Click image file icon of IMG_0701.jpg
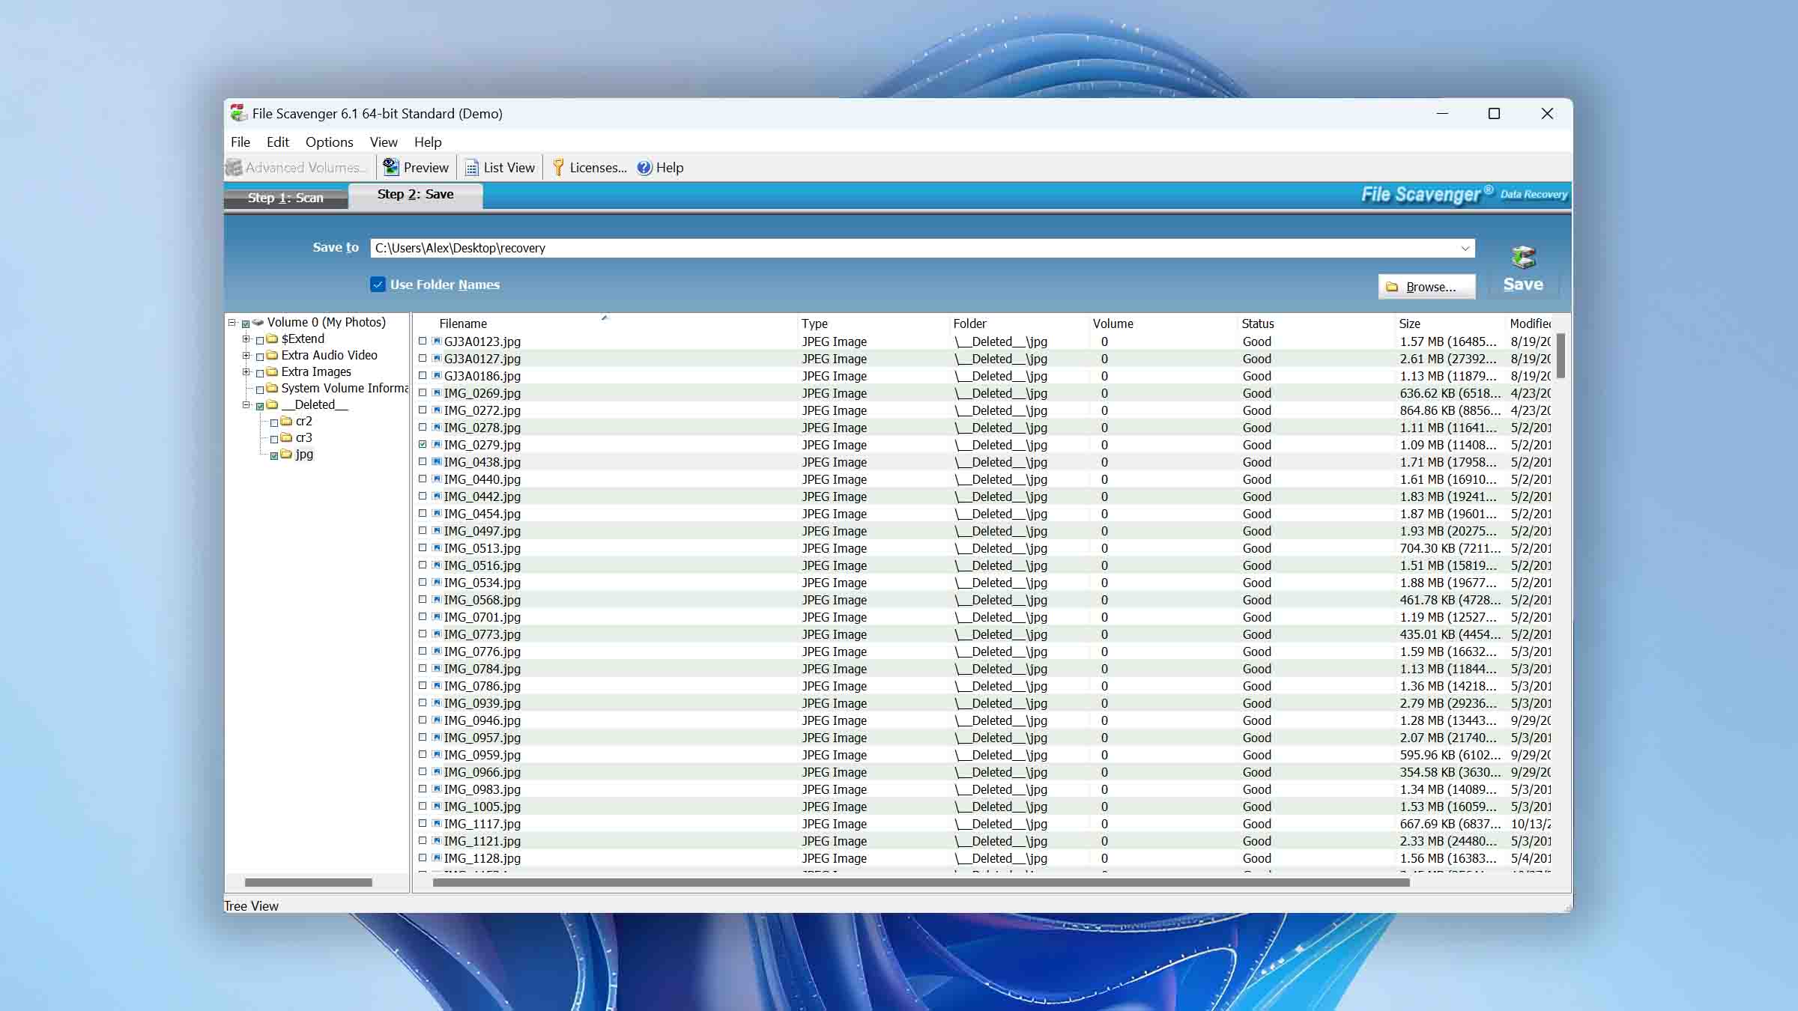Viewport: 1798px width, 1011px height. coord(437,616)
